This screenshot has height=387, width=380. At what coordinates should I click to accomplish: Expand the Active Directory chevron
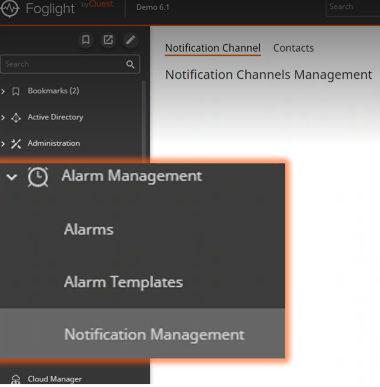coord(3,118)
